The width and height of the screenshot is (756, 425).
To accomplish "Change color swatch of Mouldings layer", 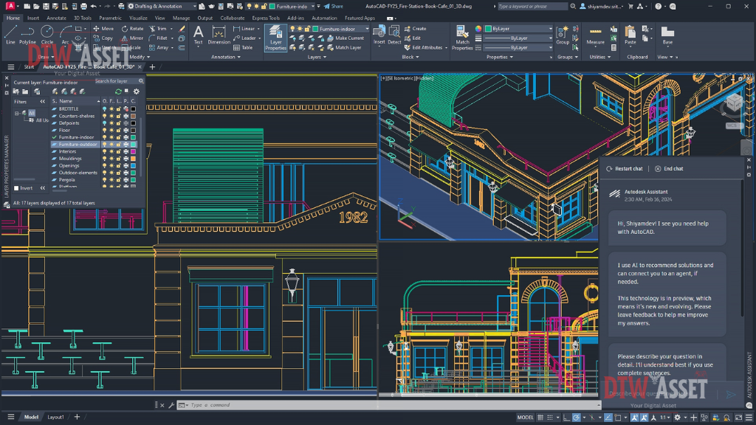I will (x=133, y=159).
